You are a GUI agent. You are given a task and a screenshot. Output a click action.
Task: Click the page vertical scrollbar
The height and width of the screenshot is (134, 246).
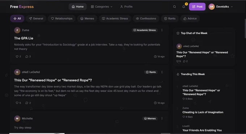(x=245, y=28)
